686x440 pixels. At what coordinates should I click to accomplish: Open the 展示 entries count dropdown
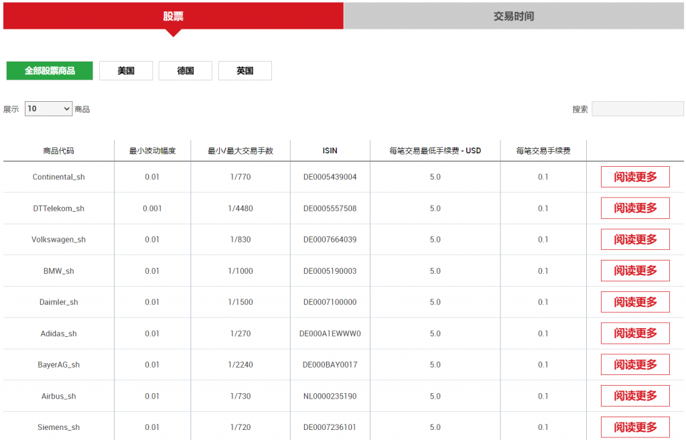click(x=48, y=108)
